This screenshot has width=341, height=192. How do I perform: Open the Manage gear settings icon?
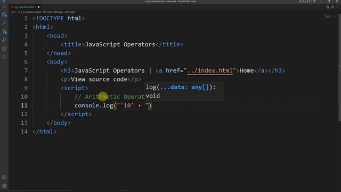tap(4, 186)
